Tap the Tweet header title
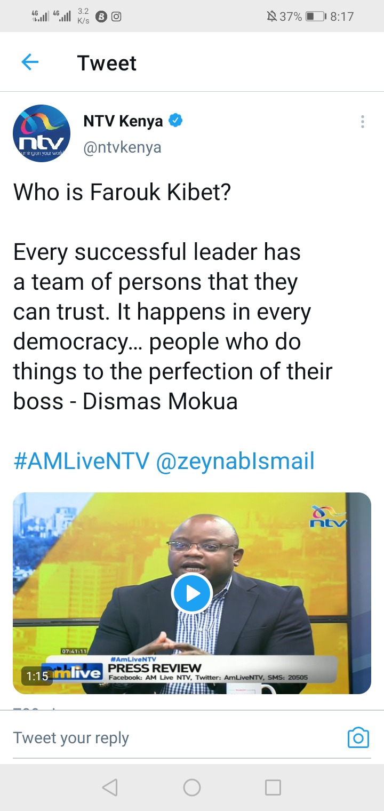Viewport: 384px width, 811px height. [x=107, y=63]
